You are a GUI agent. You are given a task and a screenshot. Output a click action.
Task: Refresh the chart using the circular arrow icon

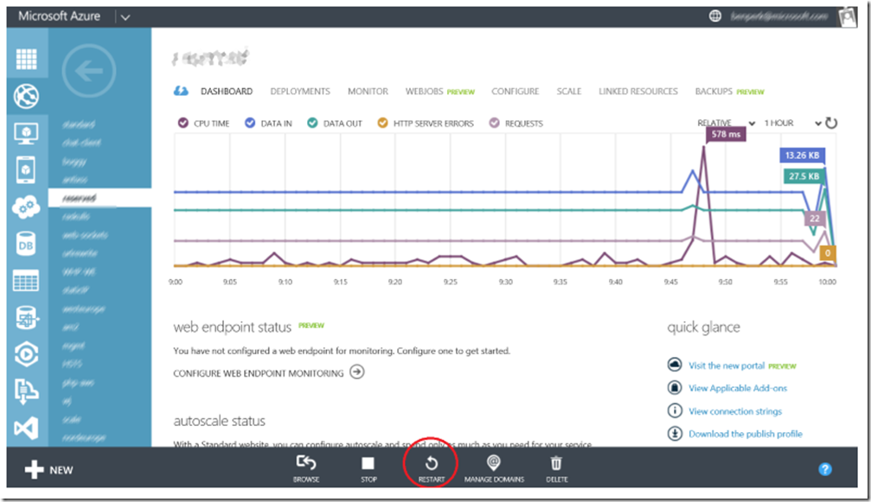831,124
